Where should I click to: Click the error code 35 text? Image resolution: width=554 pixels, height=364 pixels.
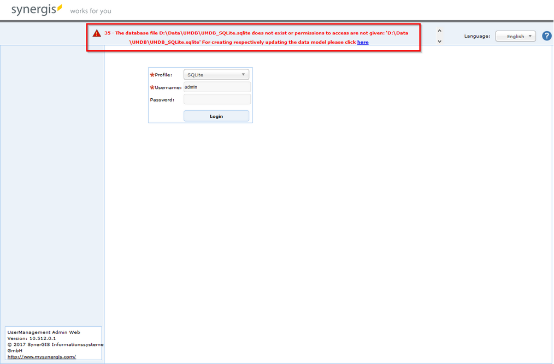tap(107, 33)
